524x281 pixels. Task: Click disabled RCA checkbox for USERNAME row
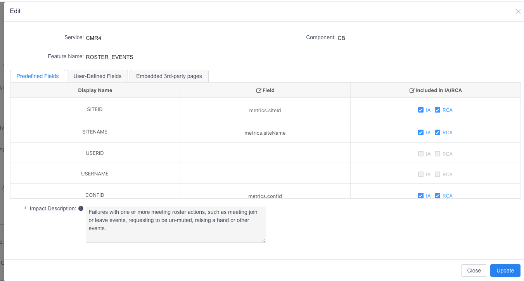[438, 174]
